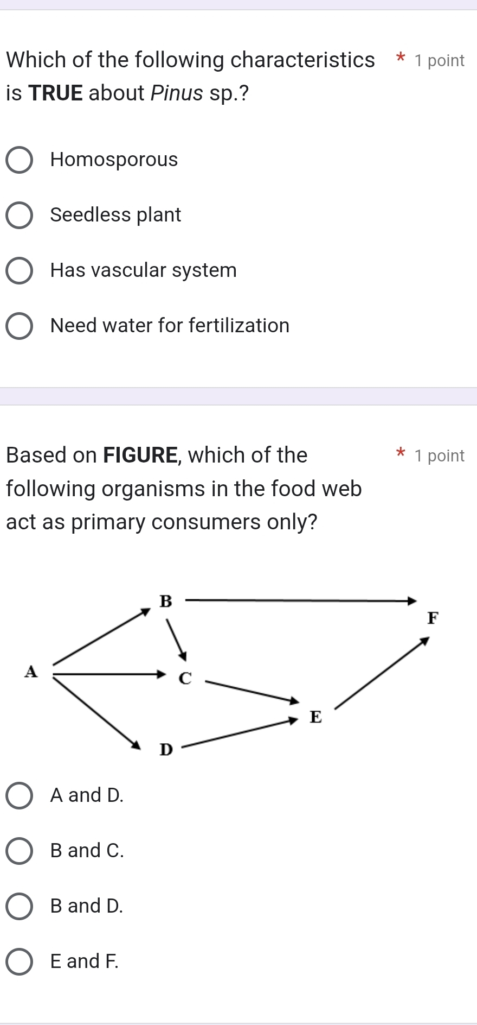The height and width of the screenshot is (1025, 477).
Task: Select the 'A and D.' radio button
Action: coord(20,796)
